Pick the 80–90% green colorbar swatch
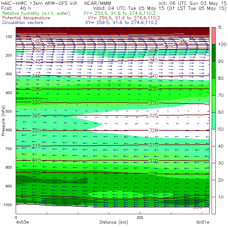Image resolution: width=228 pixels, height=228 pixels. [x=214, y=70]
